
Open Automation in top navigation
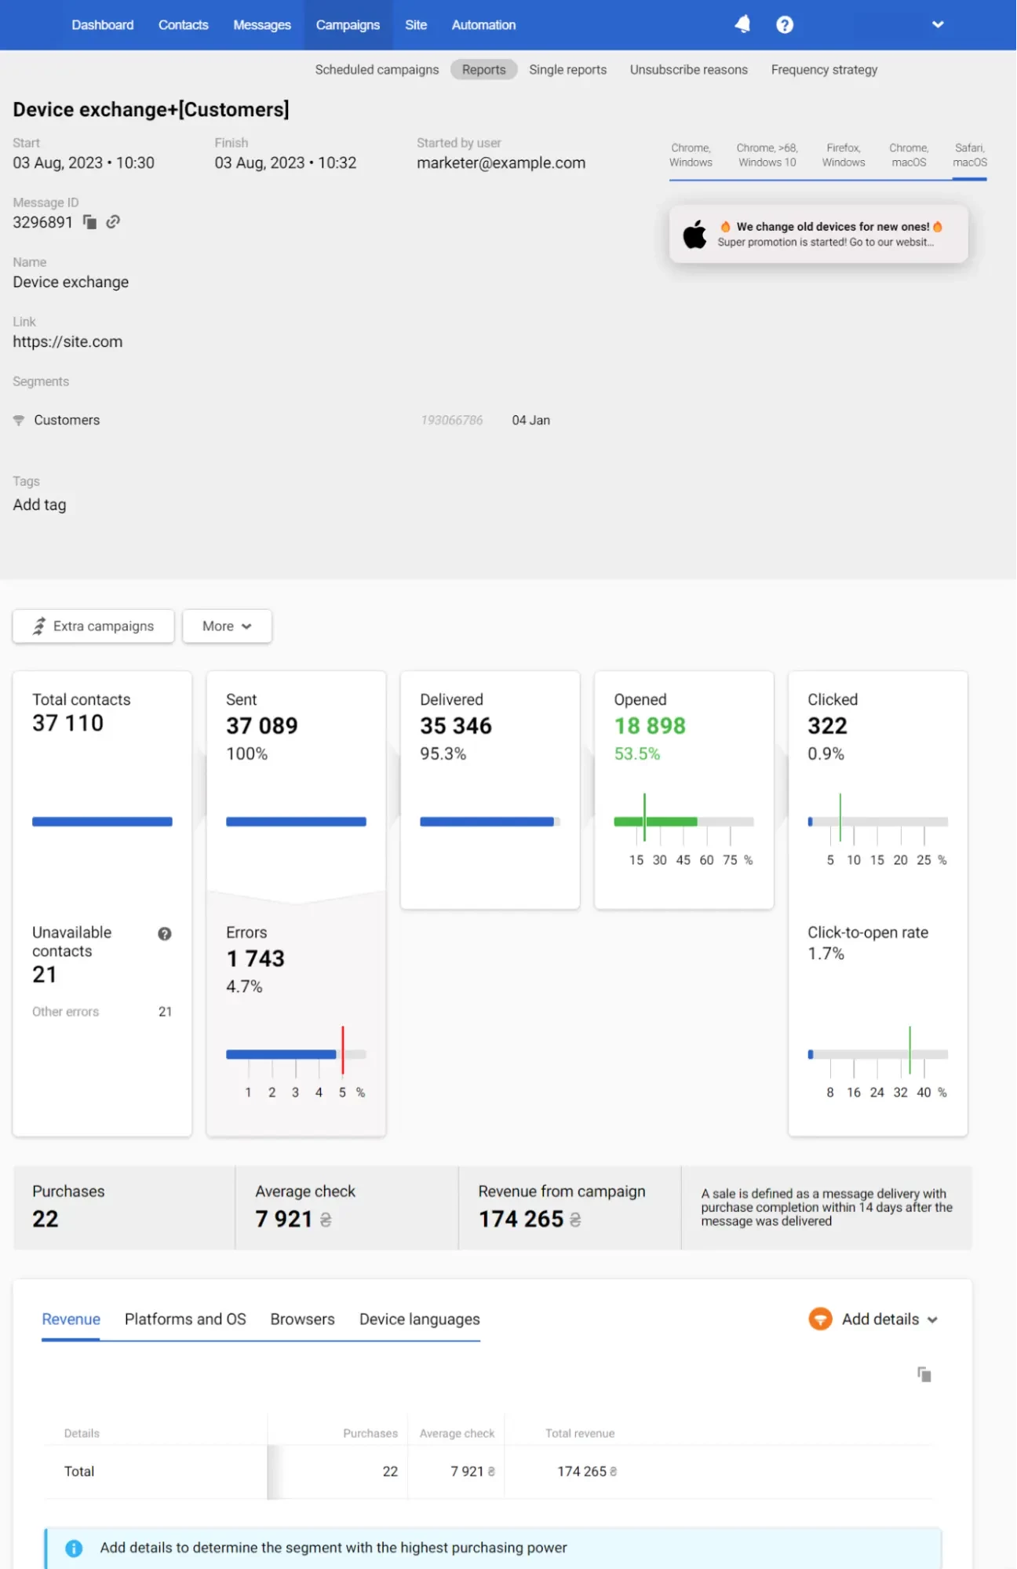click(483, 25)
